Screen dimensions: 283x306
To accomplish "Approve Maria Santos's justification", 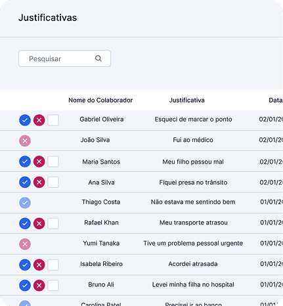I will [25, 162].
